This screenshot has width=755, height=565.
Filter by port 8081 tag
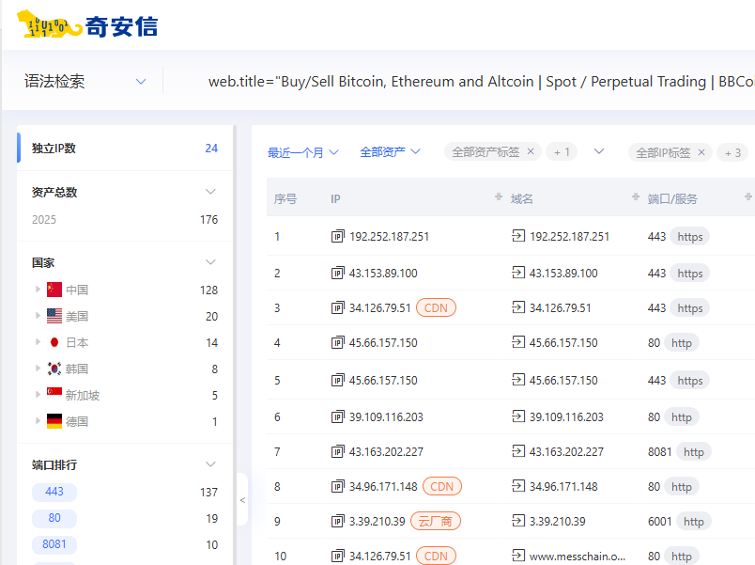tap(54, 544)
